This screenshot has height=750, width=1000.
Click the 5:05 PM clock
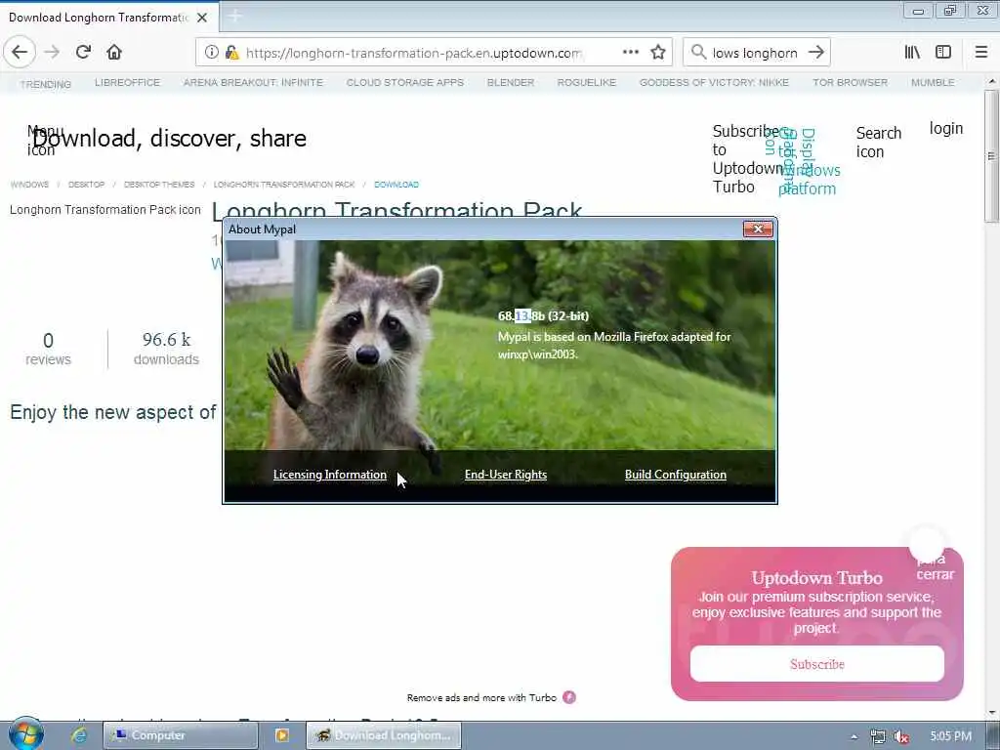[950, 736]
